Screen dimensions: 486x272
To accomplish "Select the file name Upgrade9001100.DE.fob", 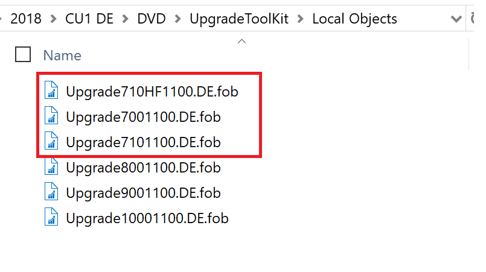I will coord(143,192).
